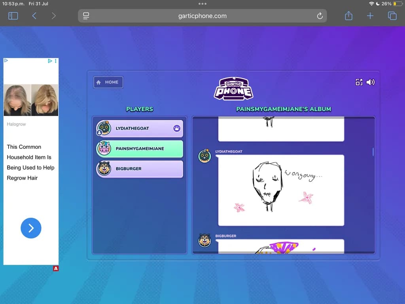
Task: Click BIGBURGER's avatar in the album
Action: [x=204, y=240]
